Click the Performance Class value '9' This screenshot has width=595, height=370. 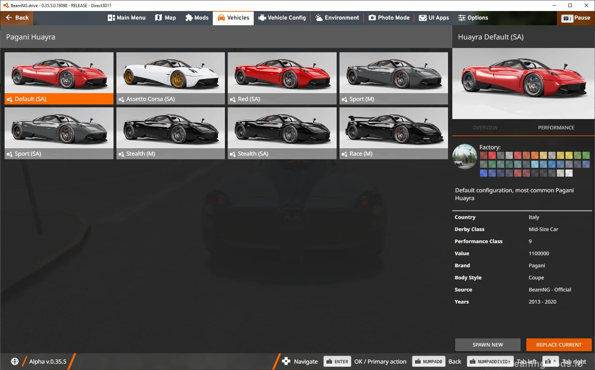[x=530, y=241]
